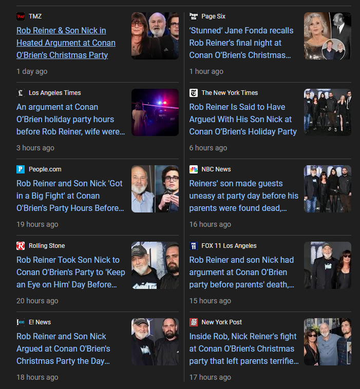Click the TMZ source logo icon
Screen dimensions: 360x389
[21, 16]
